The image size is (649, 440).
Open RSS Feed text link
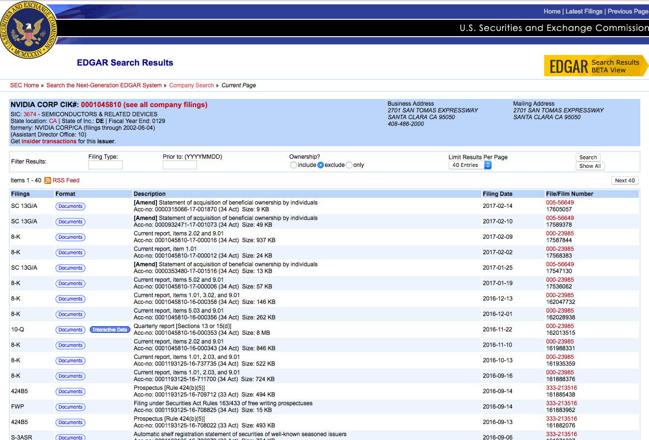click(66, 180)
